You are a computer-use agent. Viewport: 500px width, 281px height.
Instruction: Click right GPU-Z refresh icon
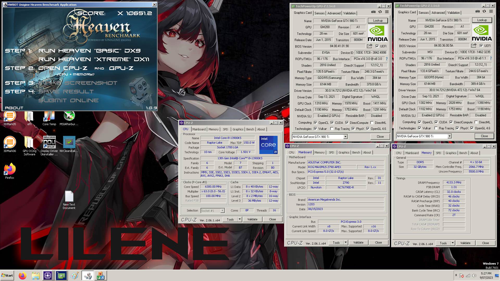click(x=484, y=11)
